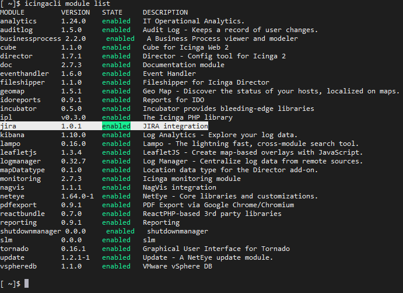403x293 pixels.
Task: Select the 'shutdownmanager' module name
Action: [30, 231]
